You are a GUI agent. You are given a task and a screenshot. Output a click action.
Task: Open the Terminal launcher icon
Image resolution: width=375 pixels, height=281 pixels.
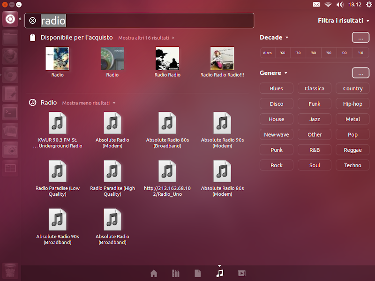tap(10, 112)
